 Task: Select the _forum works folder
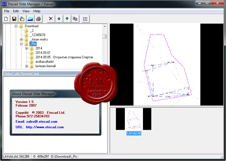tap(39, 39)
